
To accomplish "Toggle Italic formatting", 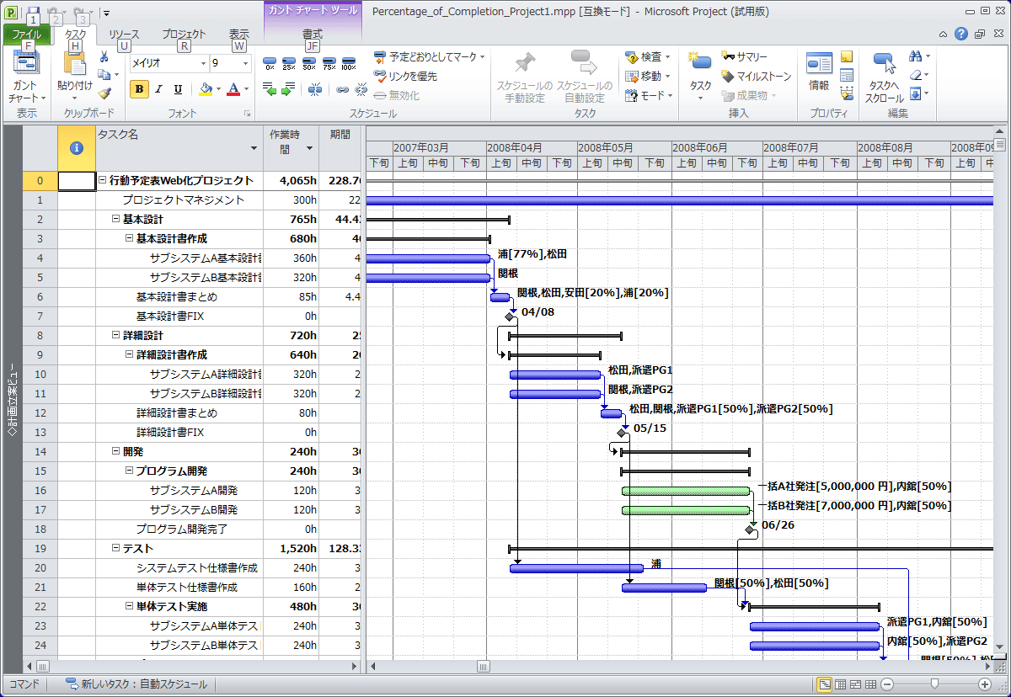I will tap(159, 89).
